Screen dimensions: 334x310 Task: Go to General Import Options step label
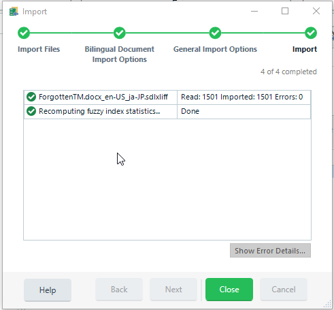[215, 49]
